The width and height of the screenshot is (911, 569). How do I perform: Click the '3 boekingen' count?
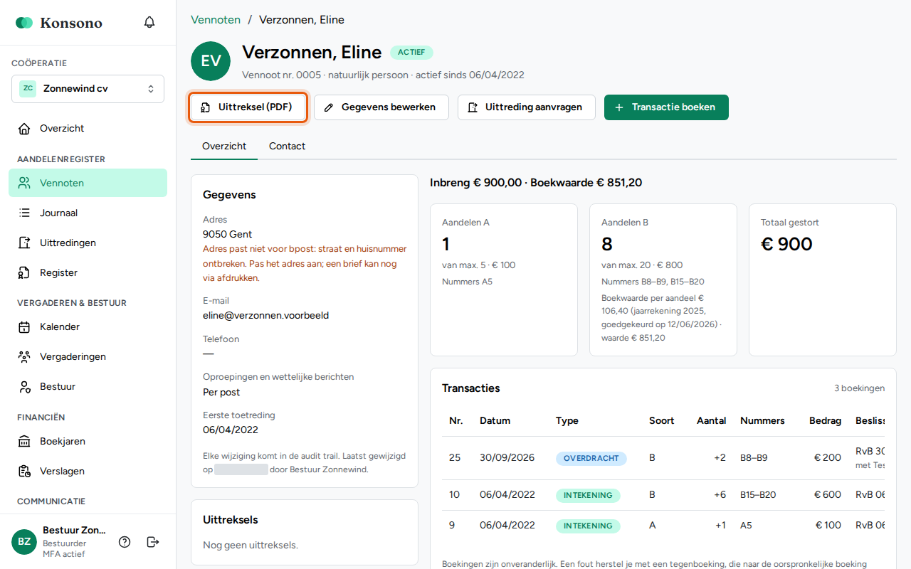860,388
